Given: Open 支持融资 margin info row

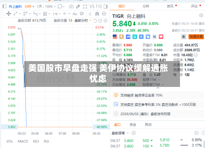Looking at the screenshot, I should (x=158, y=95).
